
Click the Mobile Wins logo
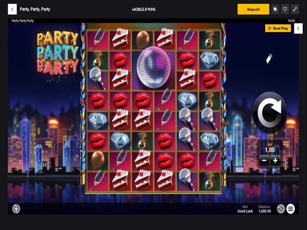click(x=144, y=9)
